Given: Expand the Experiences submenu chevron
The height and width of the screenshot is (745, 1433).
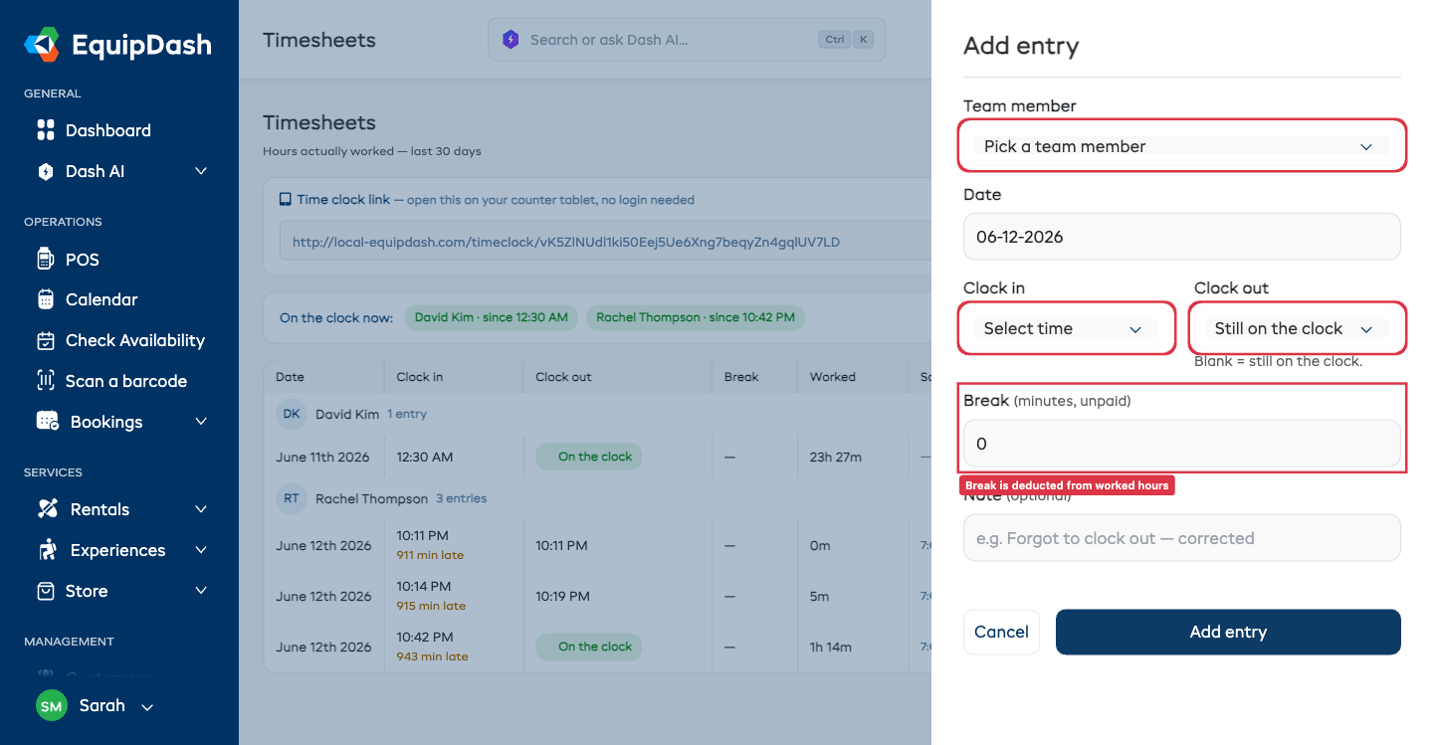Looking at the screenshot, I should 201,550.
